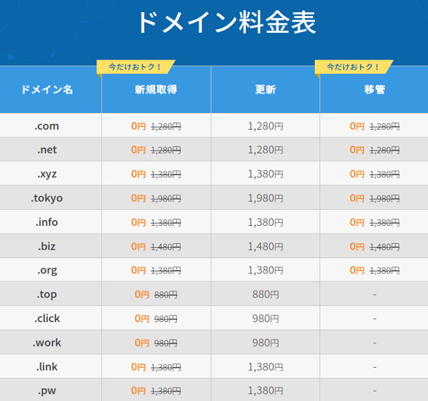Click the .link new registration 0円 price
Viewport: 428px width, 401px height.
138,367
